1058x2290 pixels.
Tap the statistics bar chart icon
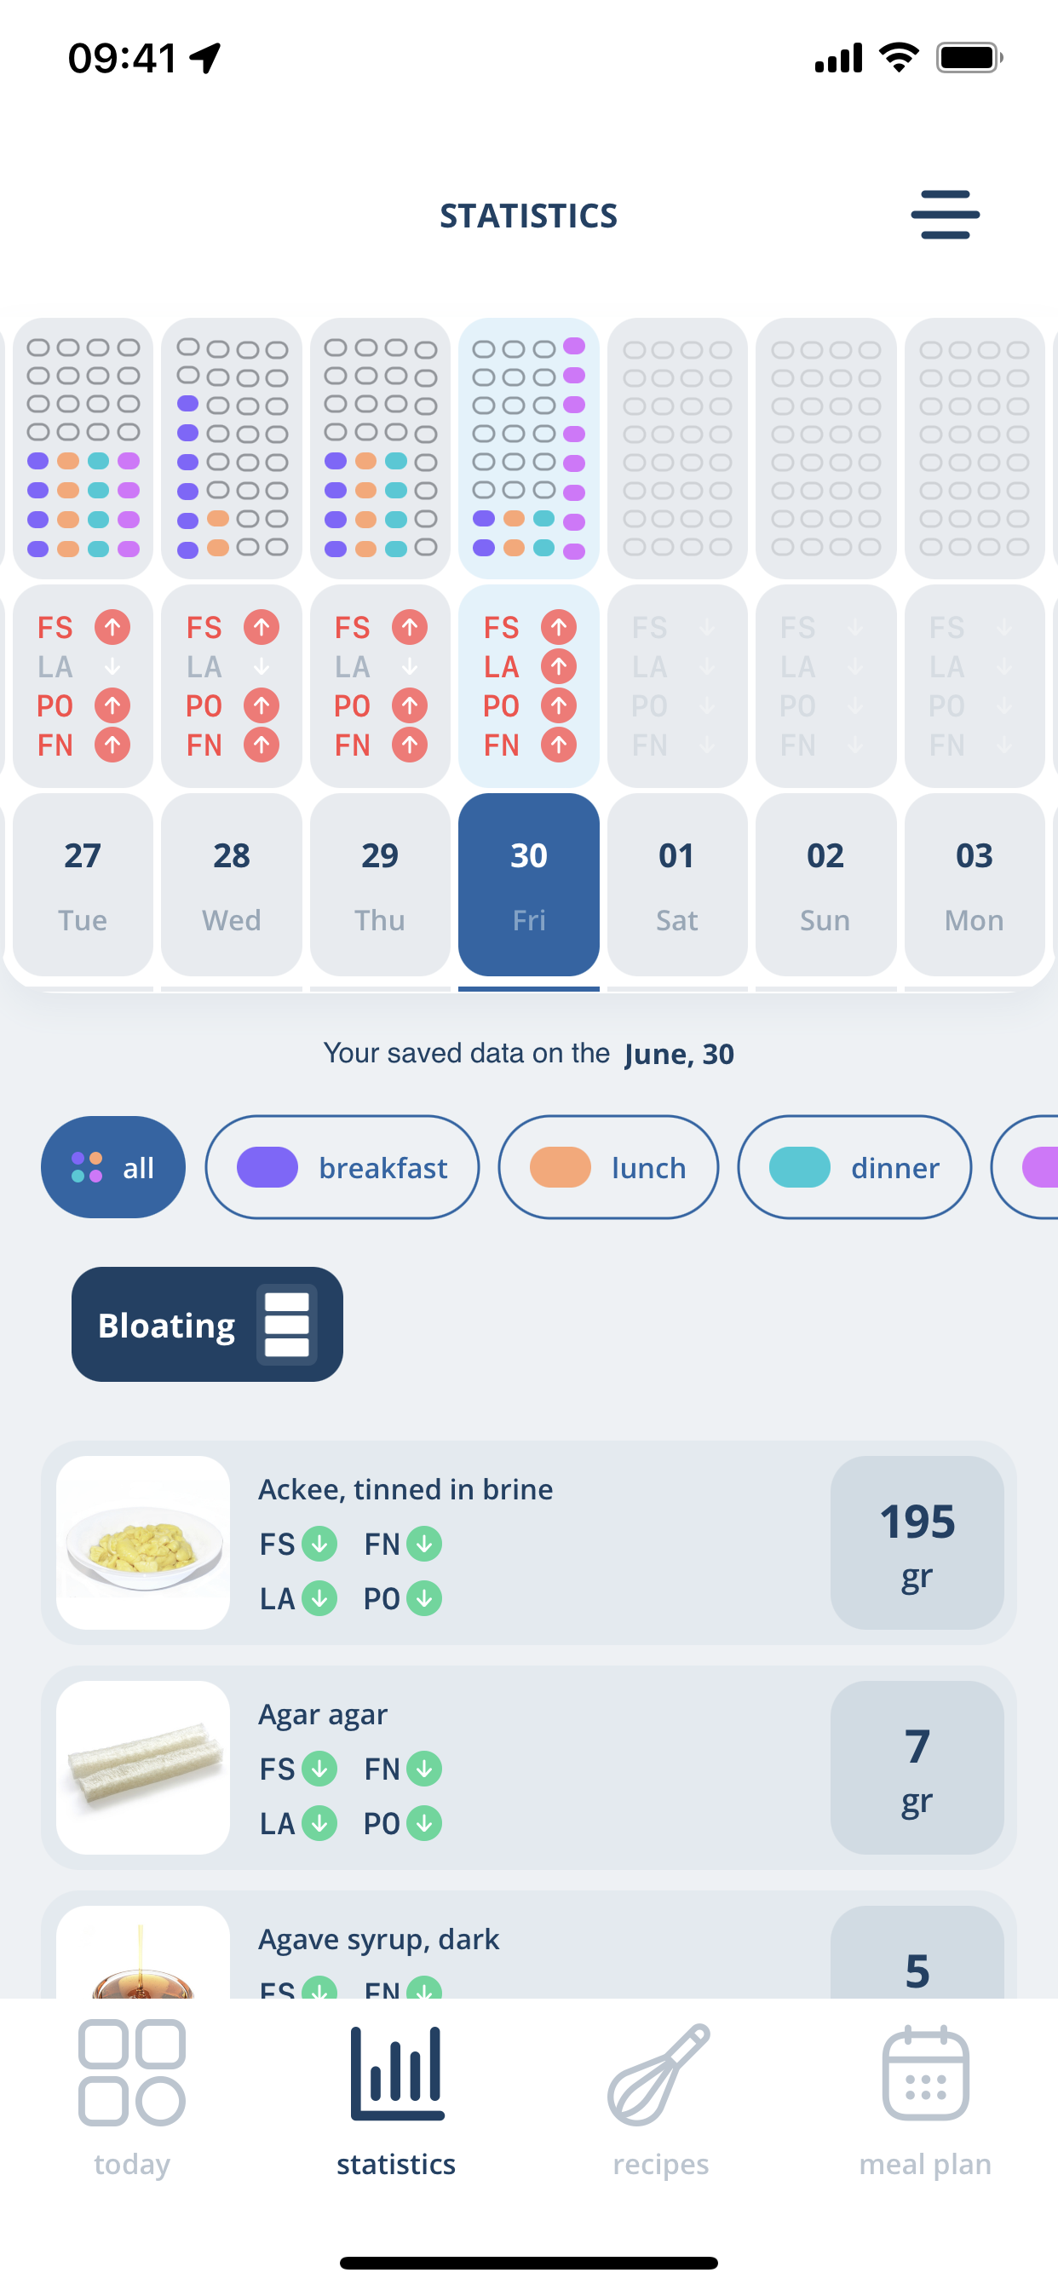(396, 2073)
